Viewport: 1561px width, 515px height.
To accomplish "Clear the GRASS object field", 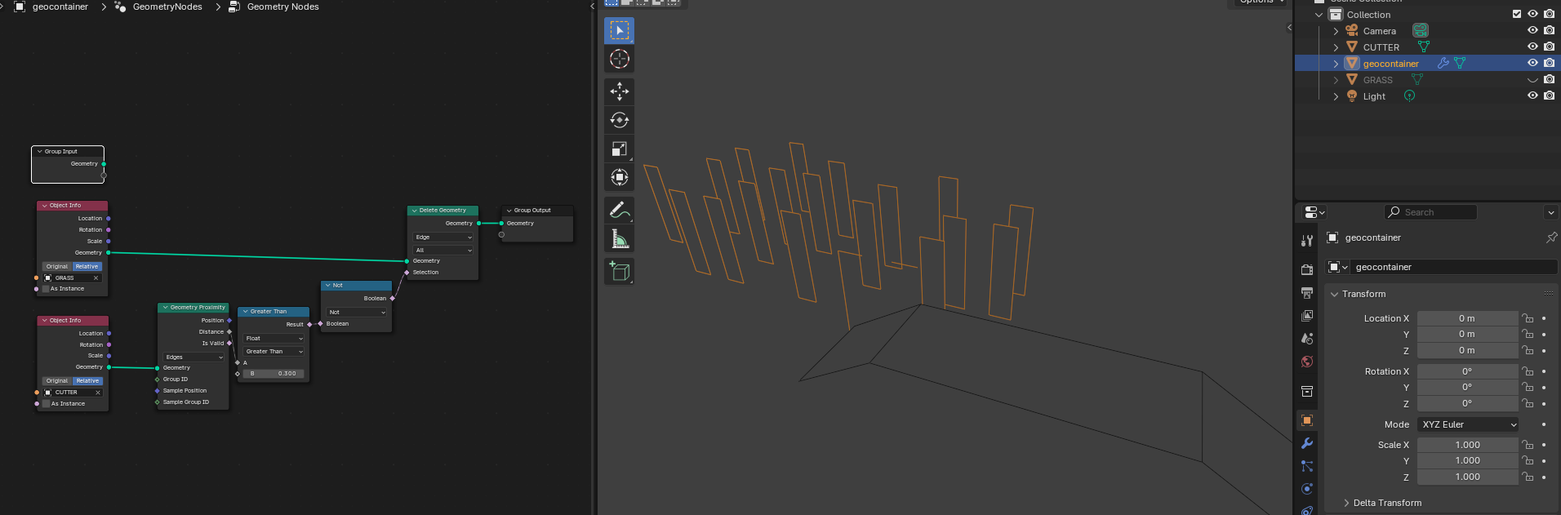I will [x=96, y=278].
